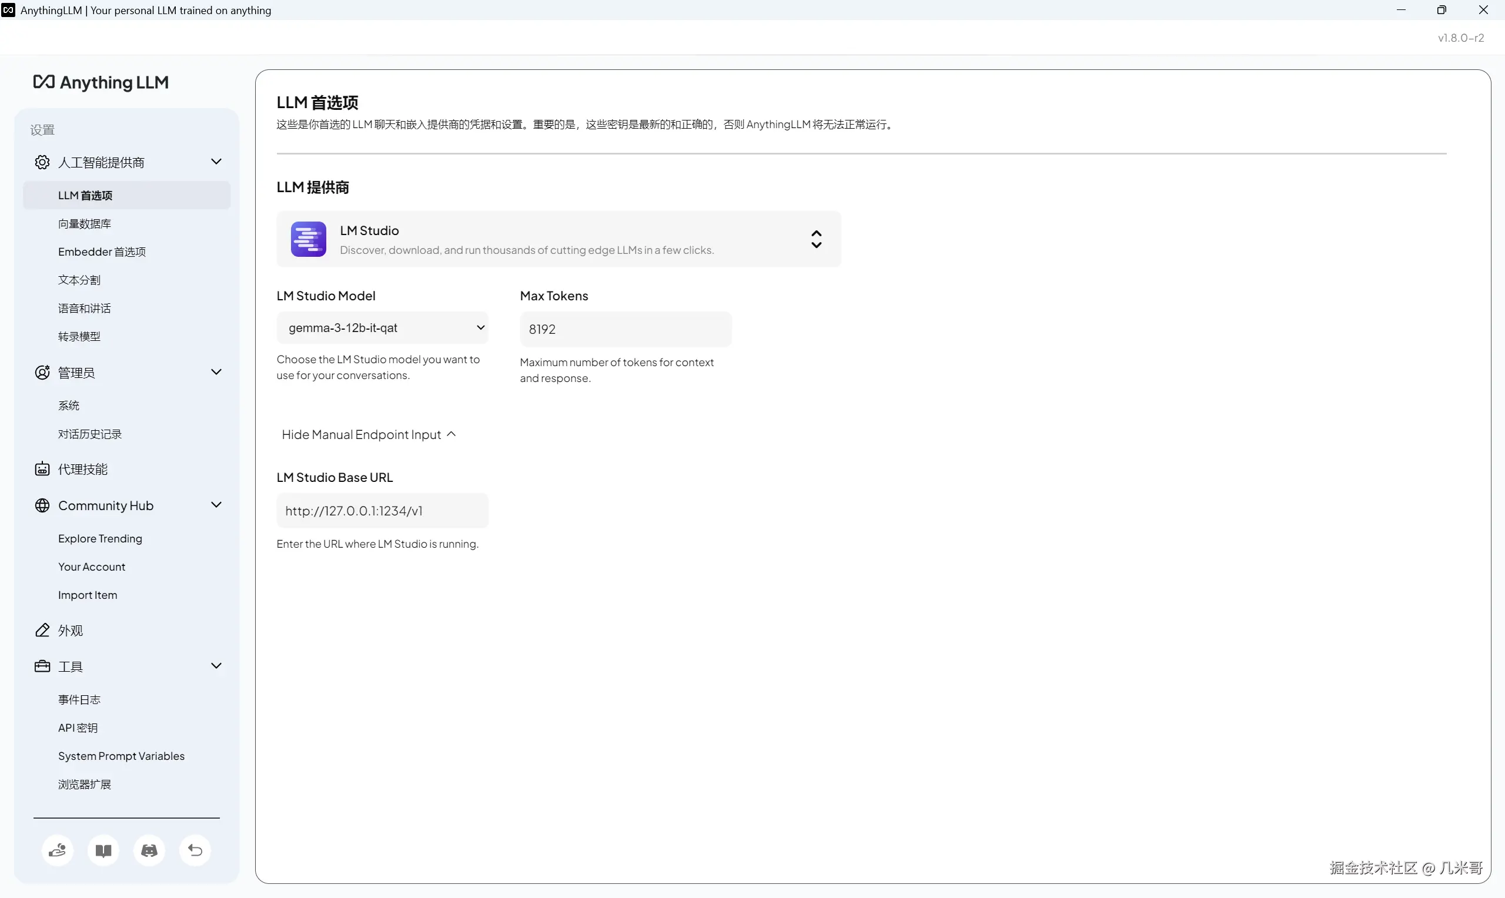Click the Max Tokens value field
The width and height of the screenshot is (1505, 898).
(x=626, y=329)
